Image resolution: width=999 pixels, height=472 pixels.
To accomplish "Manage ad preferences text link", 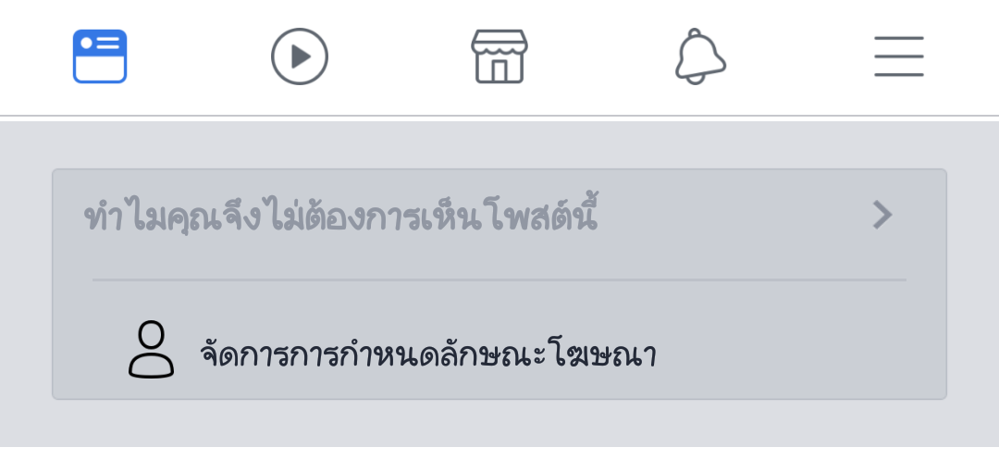I will coord(428,353).
